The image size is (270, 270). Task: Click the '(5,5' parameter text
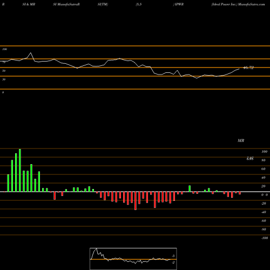pos(139,4)
